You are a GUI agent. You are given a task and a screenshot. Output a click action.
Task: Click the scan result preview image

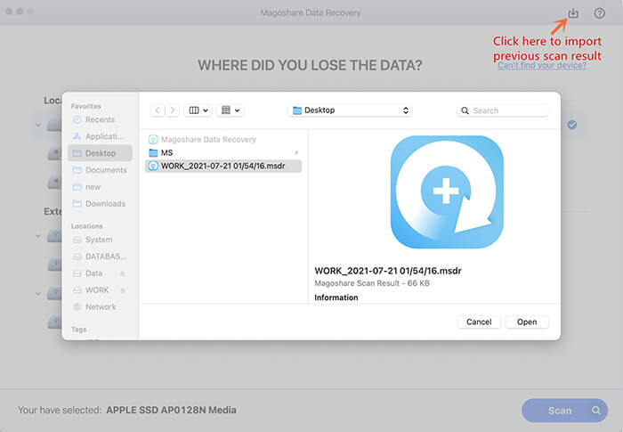tap(447, 192)
